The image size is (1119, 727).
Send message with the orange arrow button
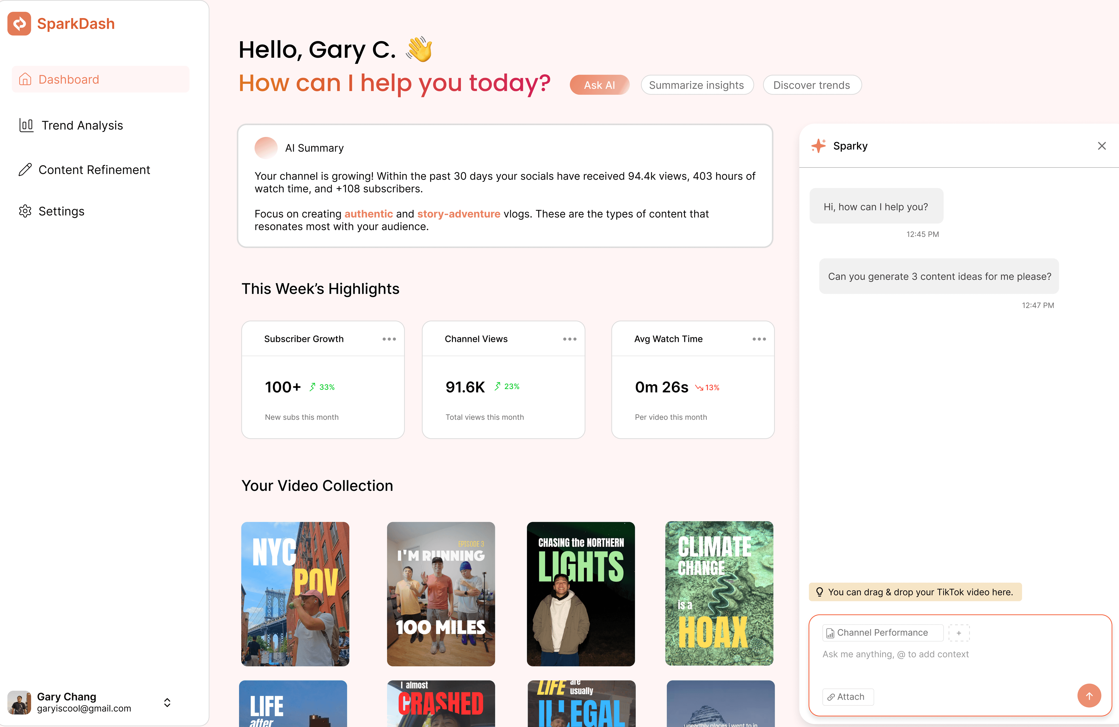[x=1089, y=696]
